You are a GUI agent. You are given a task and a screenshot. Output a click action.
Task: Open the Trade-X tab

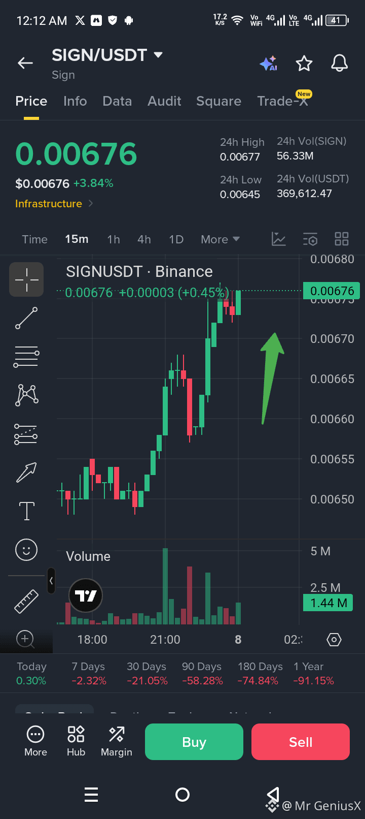(x=283, y=101)
